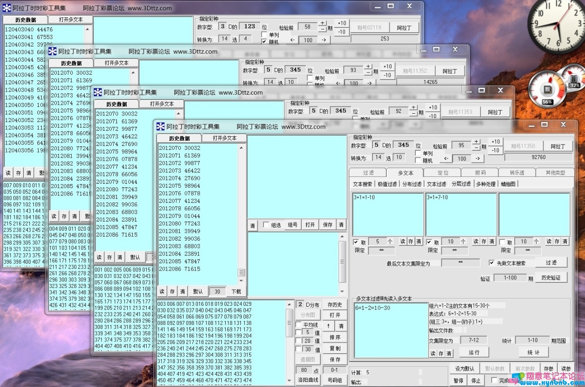
Task: Click the 设为默认 button
Action: pyautogui.click(x=465, y=369)
